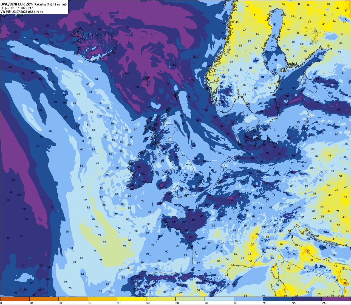Click the valid time VT: Mið. 23.07.2025 06Z
This screenshot has width=351, height=305.
[17, 12]
